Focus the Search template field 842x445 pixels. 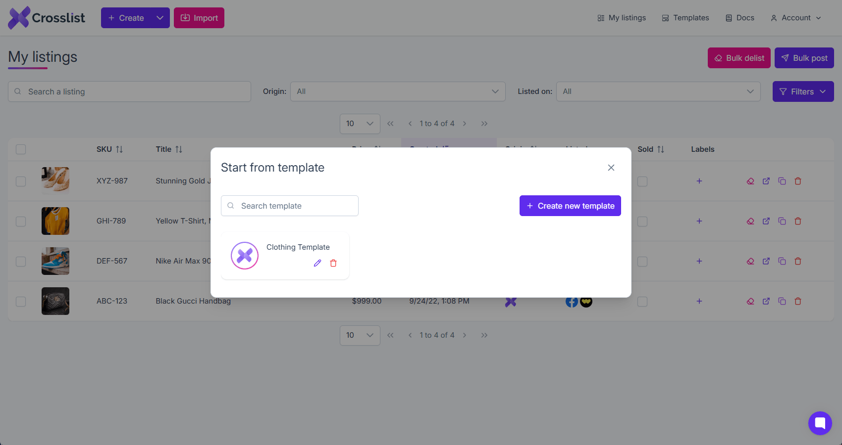[x=290, y=206]
